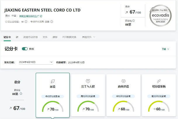Click the scales icon on 商业道德 card

coord(123,81)
